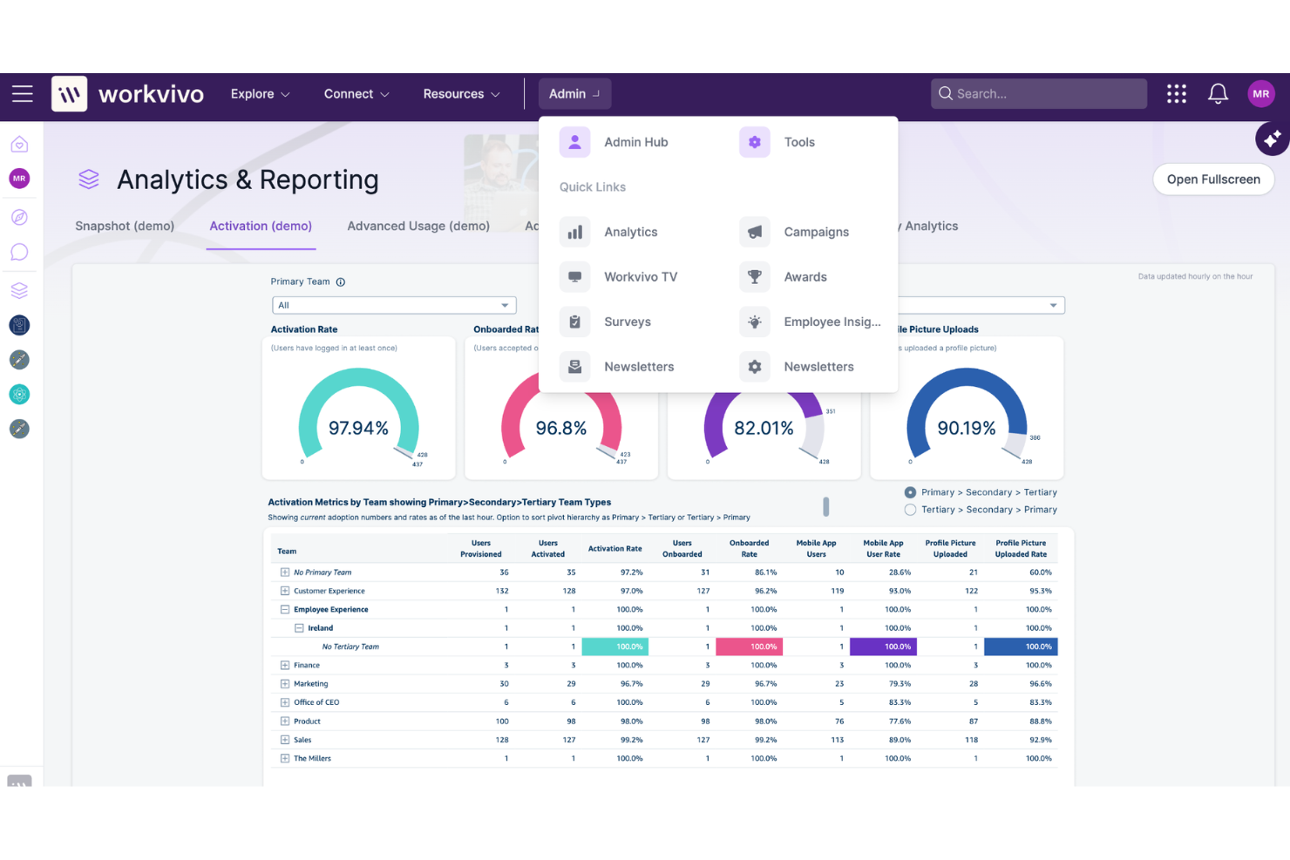The image size is (1290, 860).
Task: Switch to the Snapshot (demo) tab
Action: point(125,226)
